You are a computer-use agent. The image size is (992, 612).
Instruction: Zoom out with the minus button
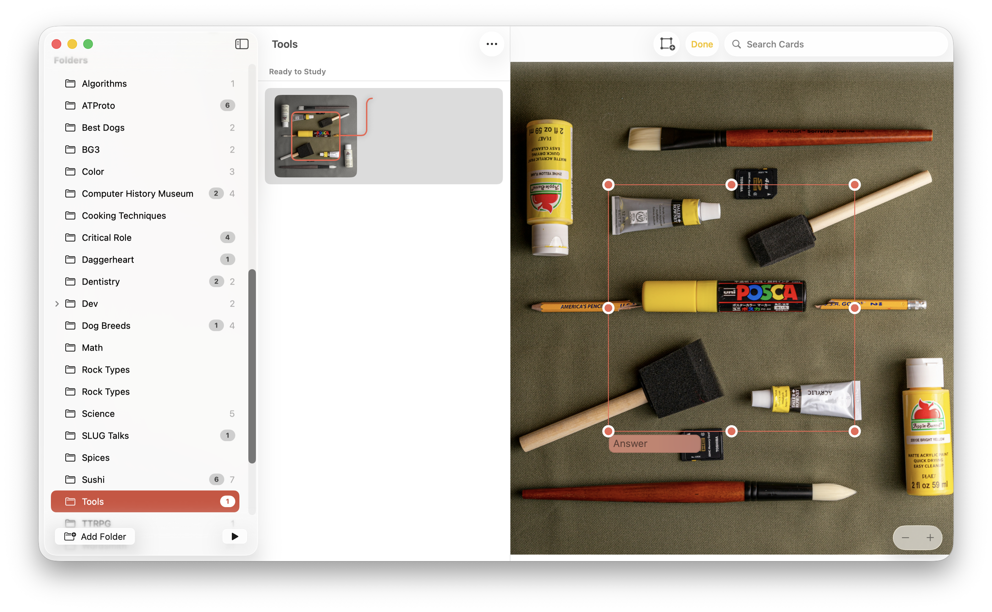[x=905, y=537]
